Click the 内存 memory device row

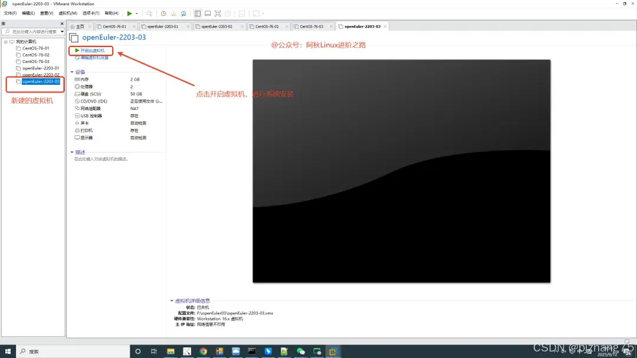119,79
